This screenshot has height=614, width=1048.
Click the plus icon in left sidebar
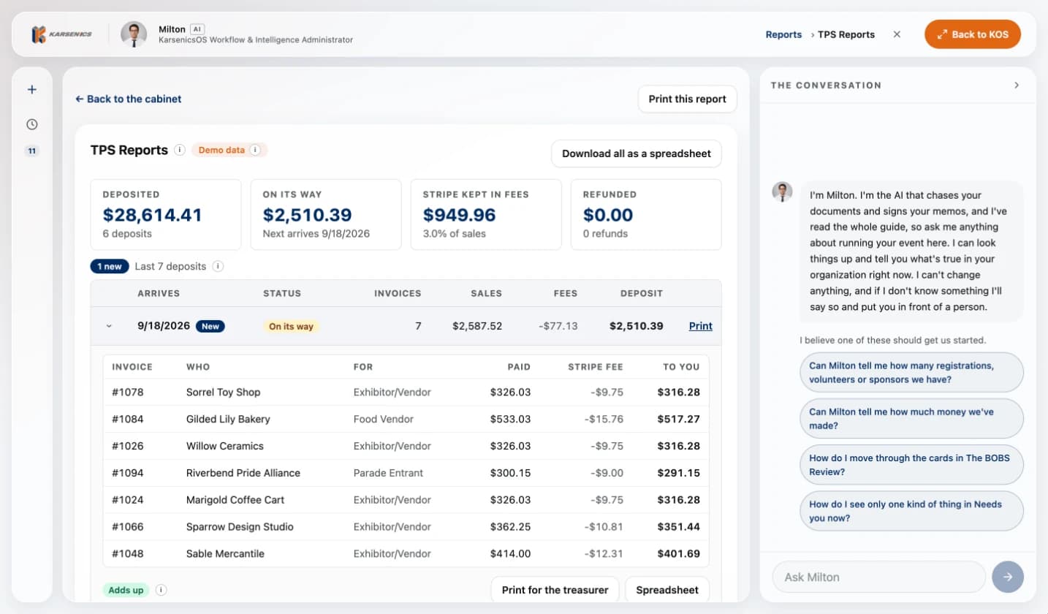point(32,90)
